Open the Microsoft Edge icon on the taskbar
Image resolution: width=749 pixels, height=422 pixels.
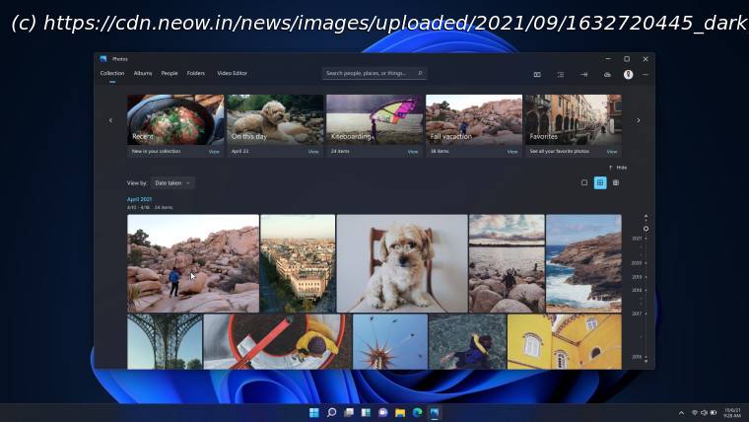[x=417, y=412]
